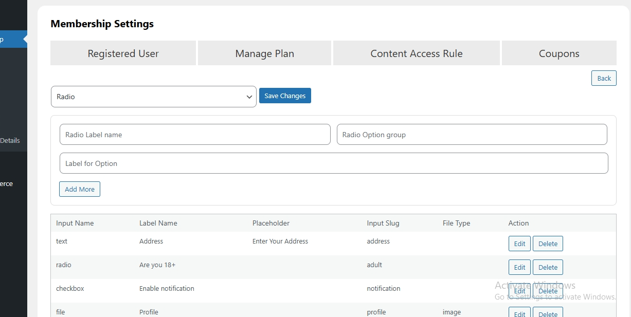Click the Radio Option group field
631x317 pixels.
point(472,135)
